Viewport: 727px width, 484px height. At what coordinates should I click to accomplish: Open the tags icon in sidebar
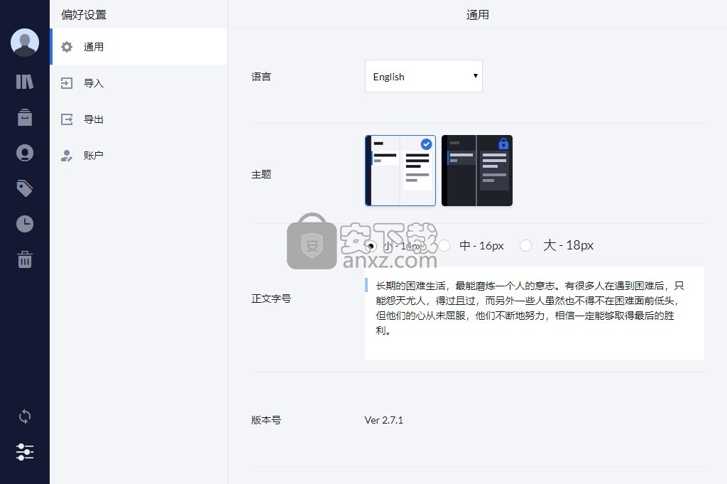click(x=25, y=188)
